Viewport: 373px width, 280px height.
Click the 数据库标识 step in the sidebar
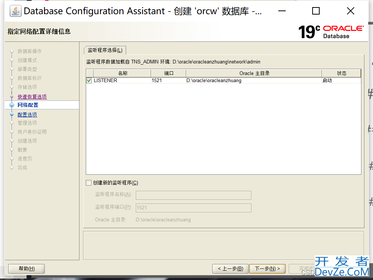point(29,78)
